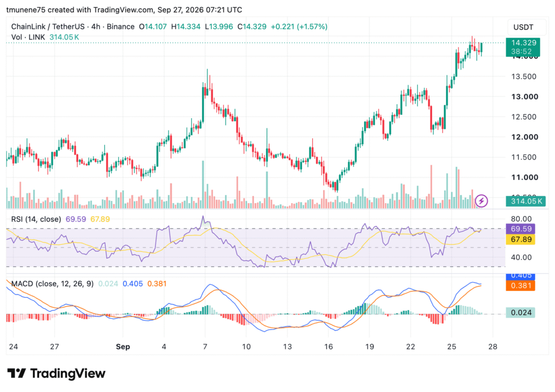The width and height of the screenshot is (555, 392).
Task: Click the orange 0.381 MACD axis tag
Action: [x=521, y=285]
